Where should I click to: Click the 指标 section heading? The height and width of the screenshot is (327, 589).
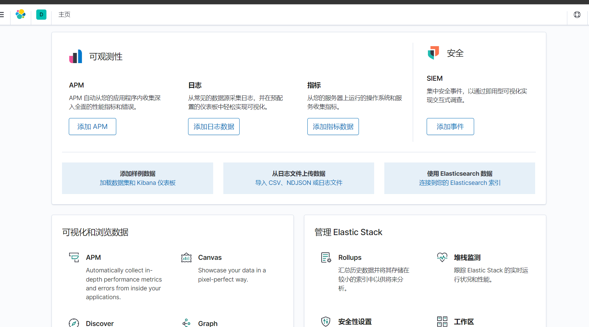pos(314,85)
